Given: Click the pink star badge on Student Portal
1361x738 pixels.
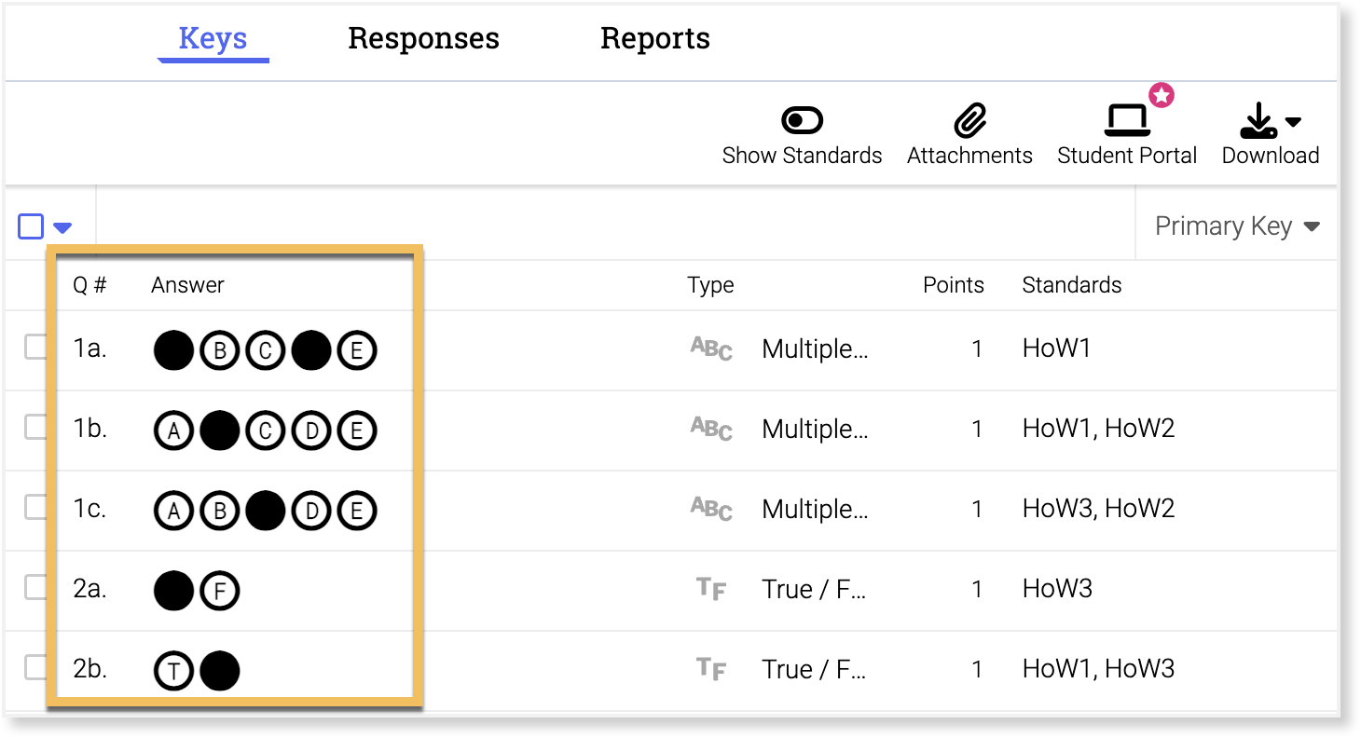Looking at the screenshot, I should click(x=1161, y=95).
